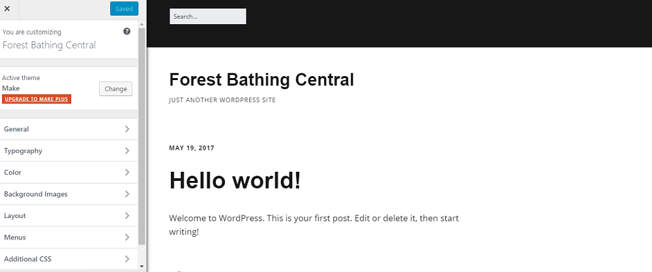This screenshot has height=272, width=652.
Task: Close the customizer with the X icon
Action: (7, 8)
